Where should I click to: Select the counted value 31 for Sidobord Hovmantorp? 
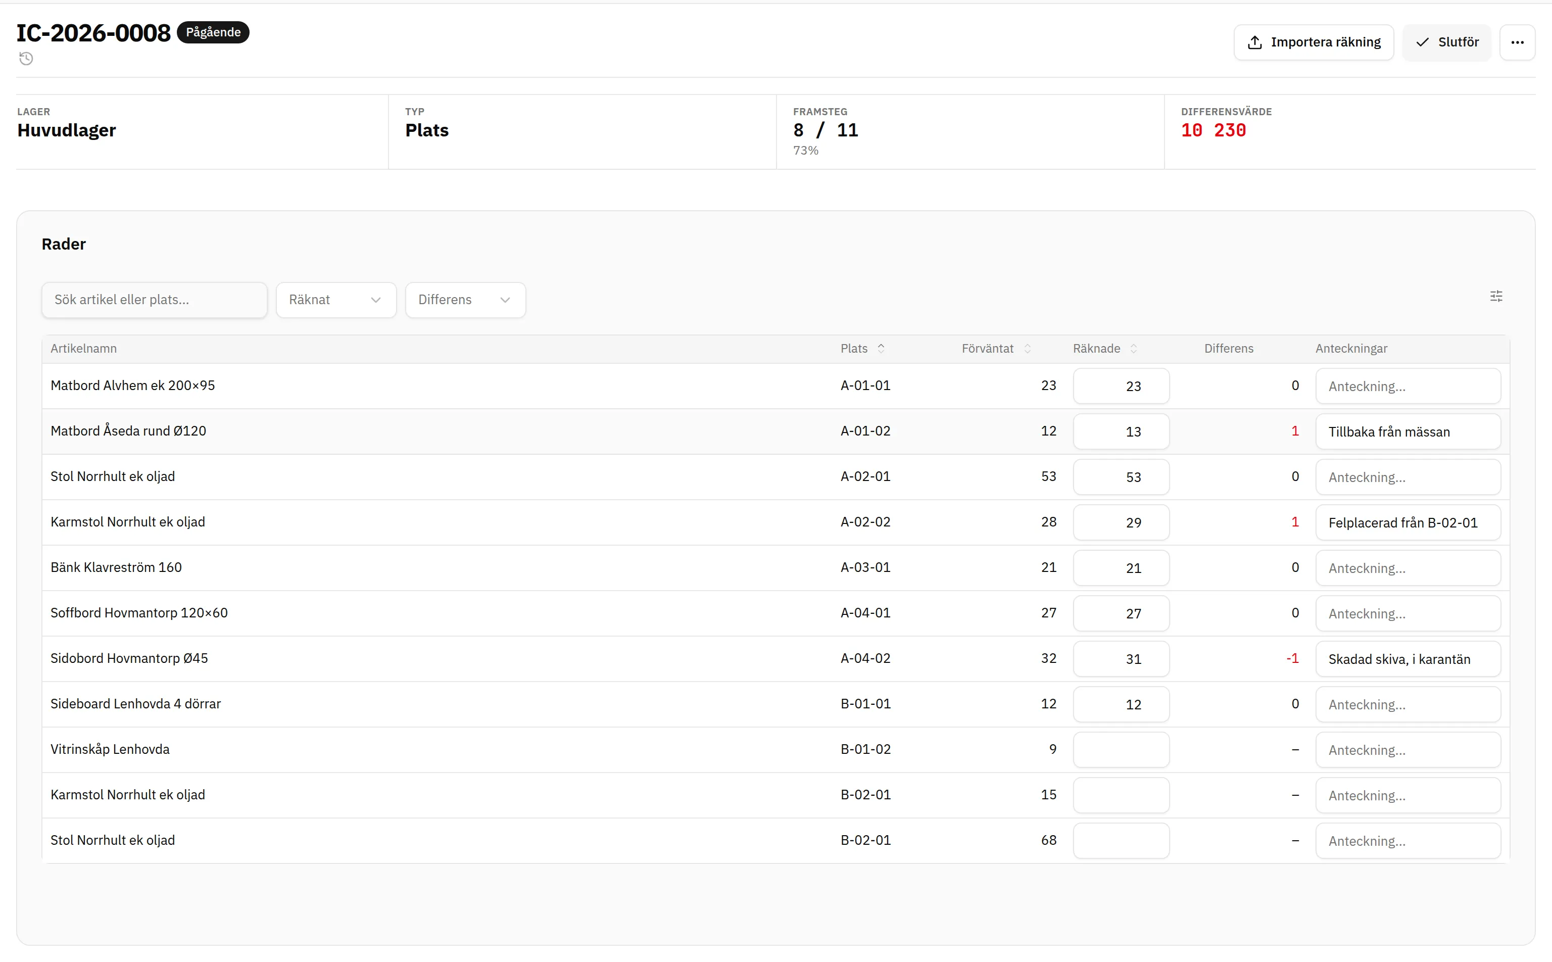coord(1121,658)
